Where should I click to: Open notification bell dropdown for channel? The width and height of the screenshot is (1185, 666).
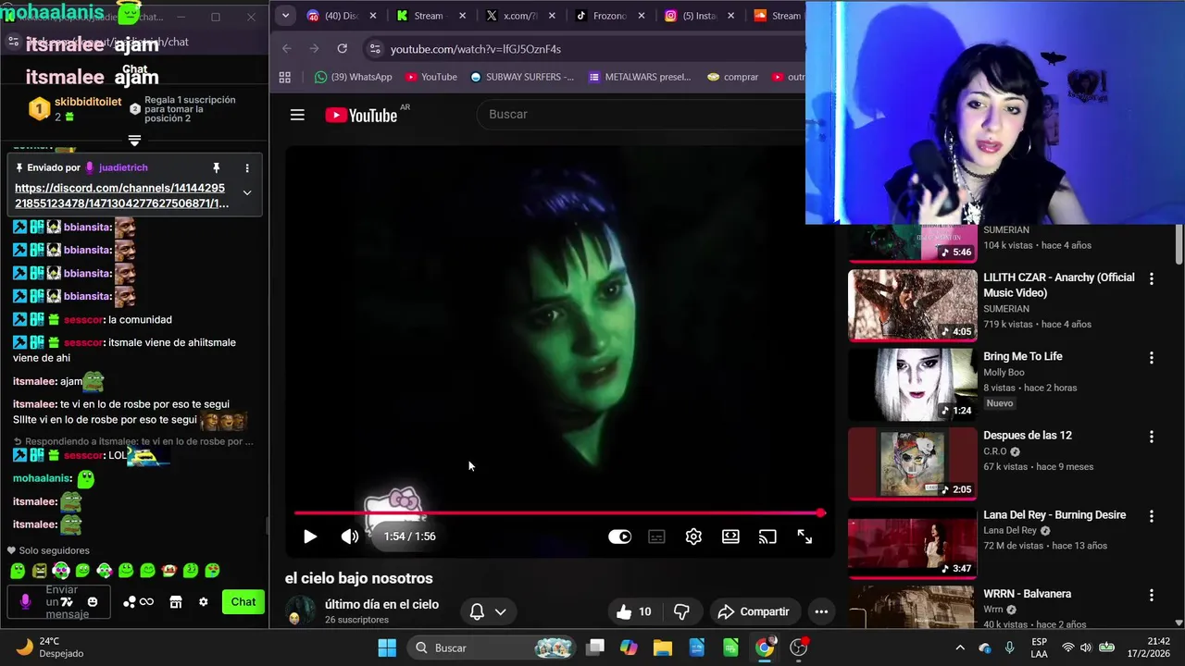488,611
